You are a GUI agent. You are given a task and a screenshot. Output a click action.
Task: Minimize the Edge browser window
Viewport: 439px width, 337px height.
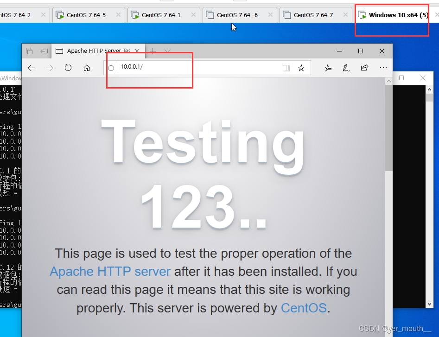pos(339,51)
